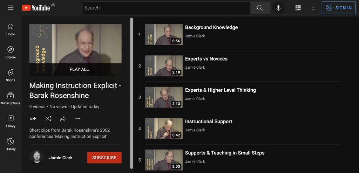Click the 'Instructional Support' video title

point(209,122)
